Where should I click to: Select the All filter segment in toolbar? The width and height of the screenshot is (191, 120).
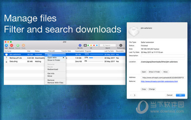click(x=85, y=45)
